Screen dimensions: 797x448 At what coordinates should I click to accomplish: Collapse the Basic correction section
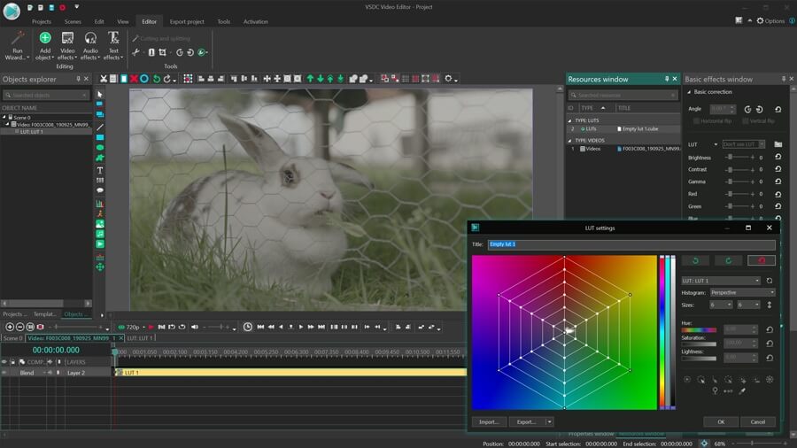(689, 92)
